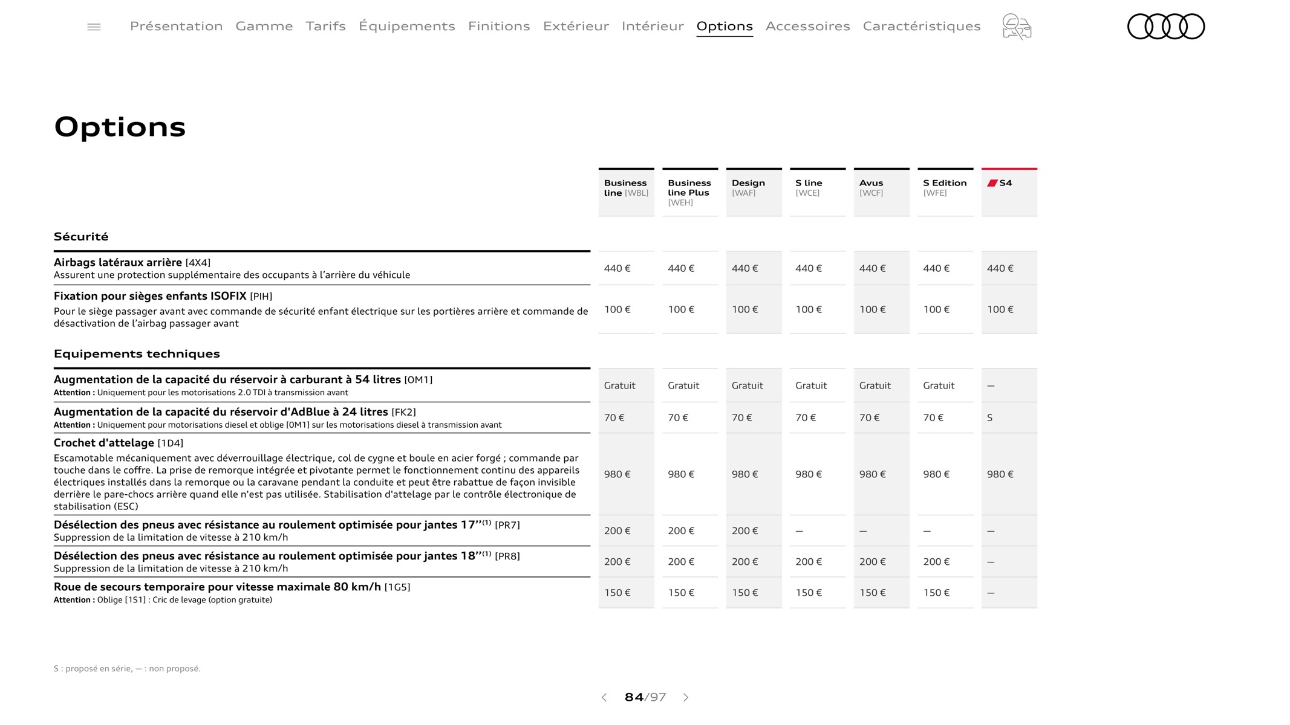This screenshot has height=725, width=1290.
Task: Click 440 € for Airbags in S4 column
Action: click(x=1000, y=268)
